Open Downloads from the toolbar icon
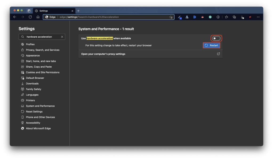 coord(242,17)
